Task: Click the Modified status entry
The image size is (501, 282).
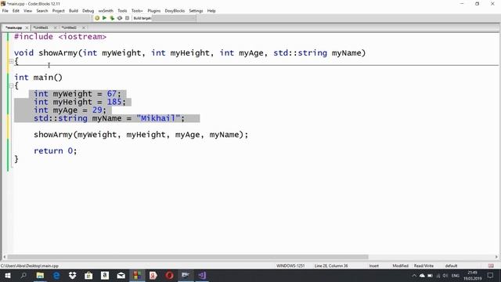Action: pos(400,266)
